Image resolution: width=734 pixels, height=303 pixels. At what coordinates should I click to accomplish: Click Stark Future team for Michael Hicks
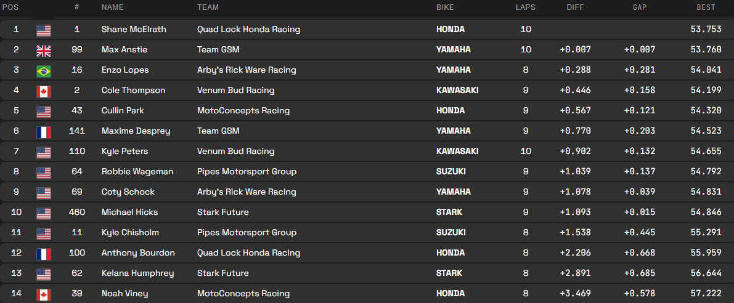223,212
